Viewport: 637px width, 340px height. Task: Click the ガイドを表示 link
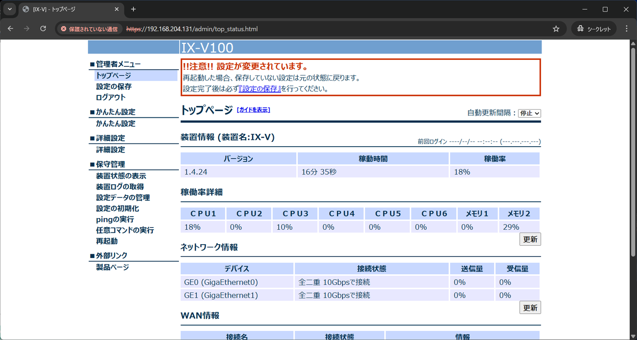[x=254, y=110]
